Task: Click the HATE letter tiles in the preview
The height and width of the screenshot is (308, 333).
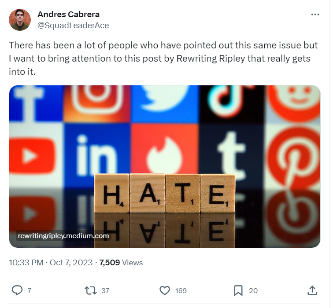Action: coord(165,194)
